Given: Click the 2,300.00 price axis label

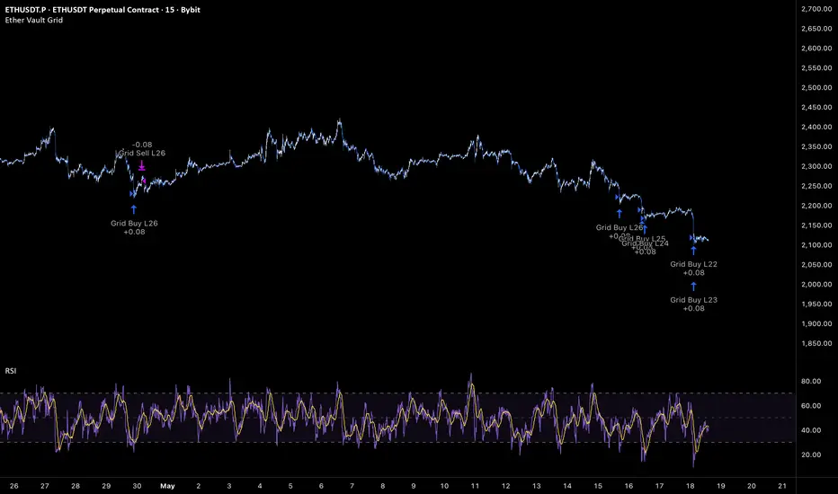Looking at the screenshot, I should [816, 166].
